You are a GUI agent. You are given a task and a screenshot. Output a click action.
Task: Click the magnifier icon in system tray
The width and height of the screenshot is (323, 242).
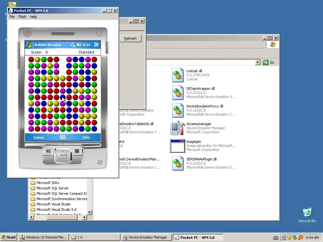point(301,238)
